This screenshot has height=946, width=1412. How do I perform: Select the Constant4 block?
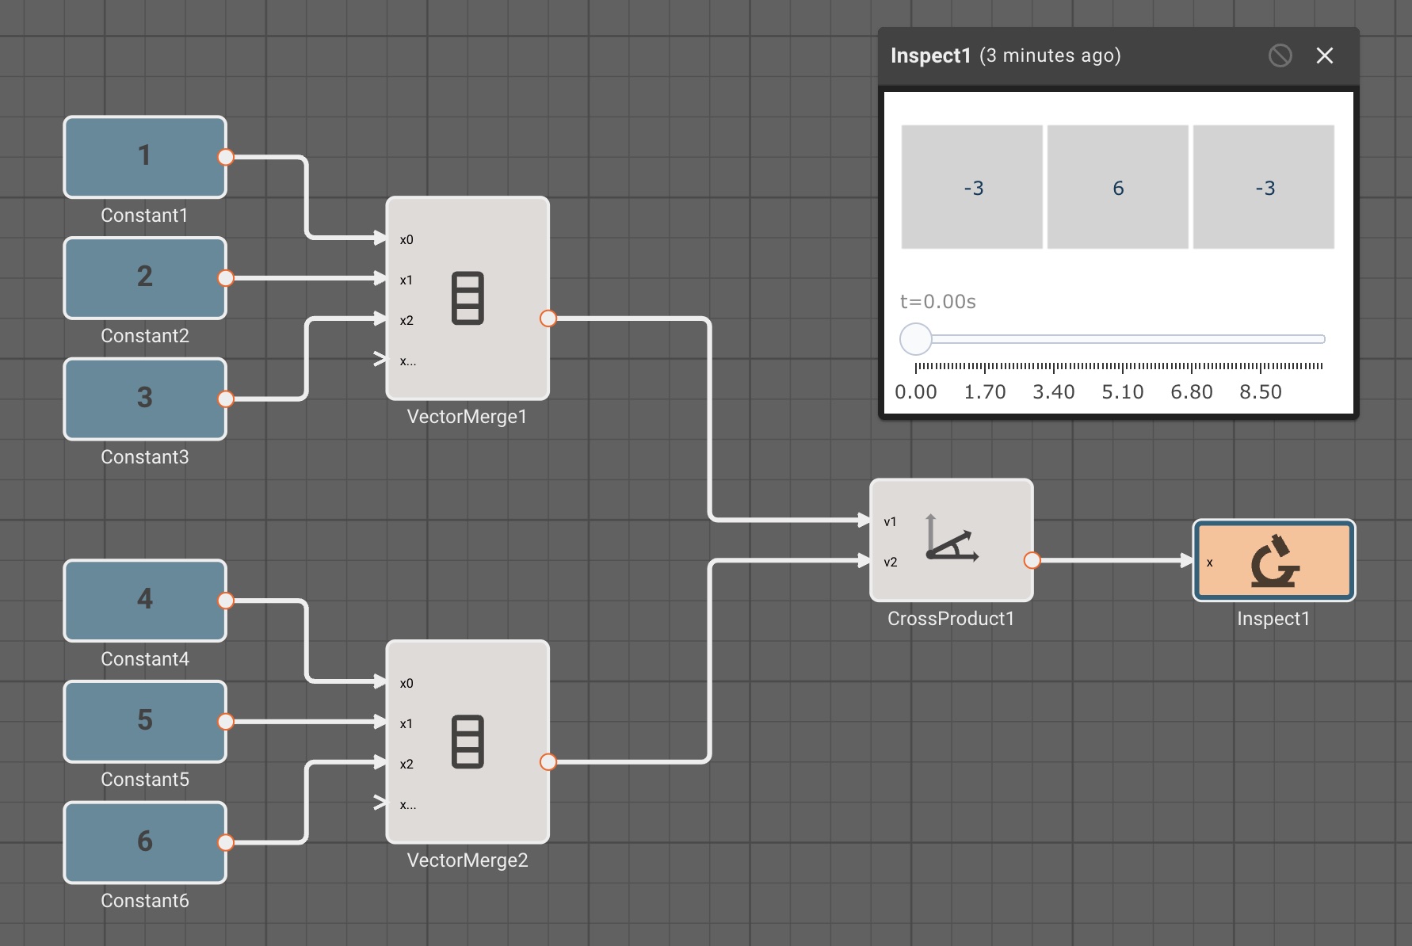pos(145,601)
